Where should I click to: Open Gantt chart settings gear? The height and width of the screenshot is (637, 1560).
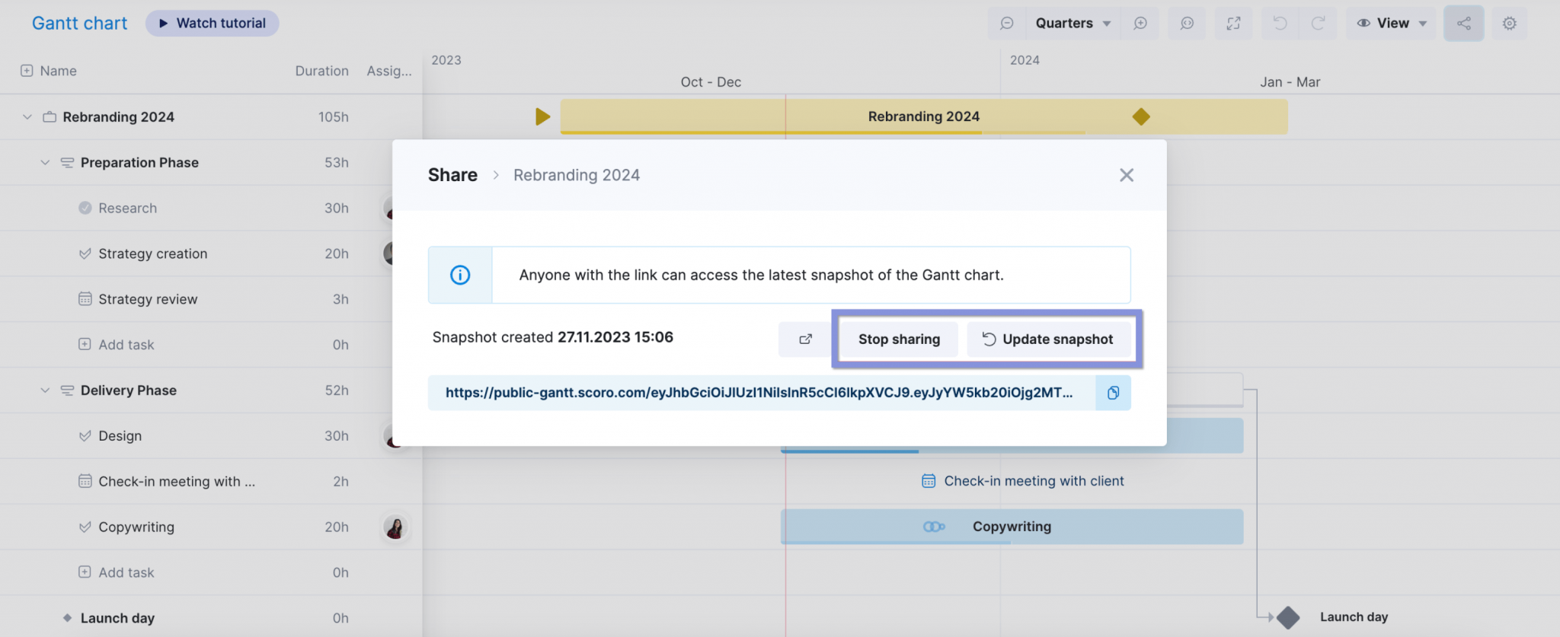tap(1509, 24)
